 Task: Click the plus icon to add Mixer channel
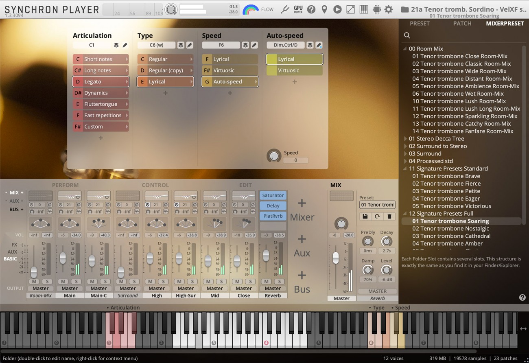[x=302, y=203]
